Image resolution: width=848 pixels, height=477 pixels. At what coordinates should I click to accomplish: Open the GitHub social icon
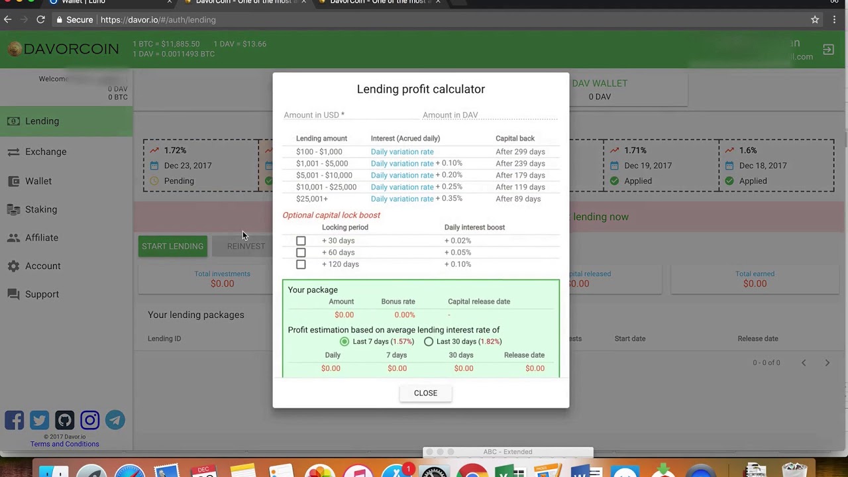point(64,420)
